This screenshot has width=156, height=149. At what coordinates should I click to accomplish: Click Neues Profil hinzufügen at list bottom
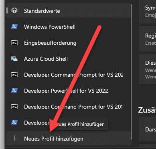pyautogui.click(x=69, y=139)
